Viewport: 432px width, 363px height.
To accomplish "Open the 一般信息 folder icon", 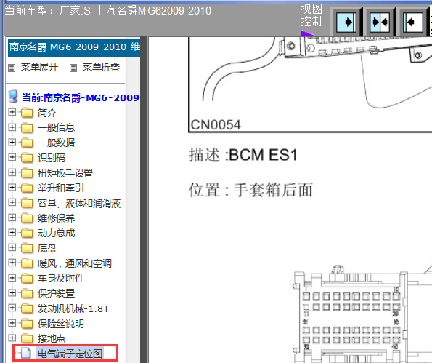I will 27,127.
